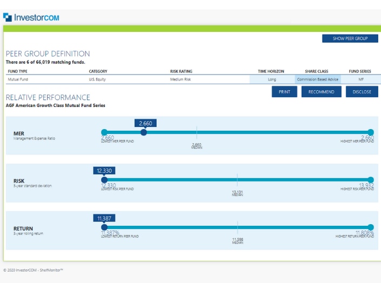Click the RETURN slider handle at 11.387
The height and width of the screenshot is (283, 381).
coord(104,227)
